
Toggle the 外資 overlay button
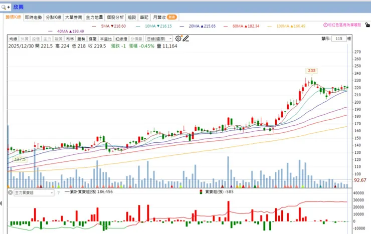[25, 39]
